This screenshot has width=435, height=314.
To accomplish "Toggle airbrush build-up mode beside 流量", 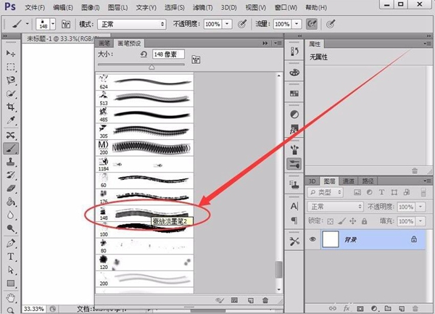I will (x=333, y=24).
